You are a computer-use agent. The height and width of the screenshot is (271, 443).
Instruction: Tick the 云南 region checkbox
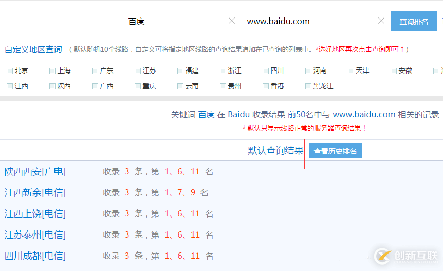[180, 86]
